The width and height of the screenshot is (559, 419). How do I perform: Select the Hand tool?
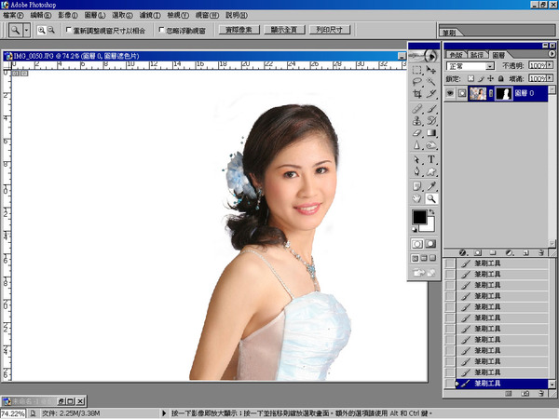(416, 198)
